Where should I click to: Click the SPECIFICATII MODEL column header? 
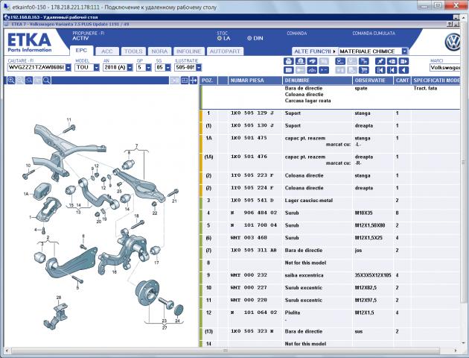(436, 81)
